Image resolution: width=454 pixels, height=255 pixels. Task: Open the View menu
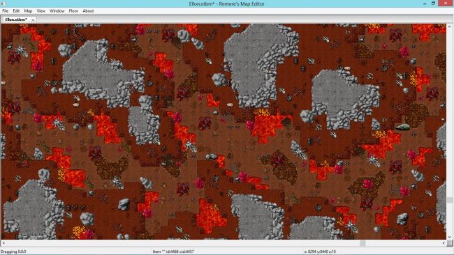click(x=41, y=11)
